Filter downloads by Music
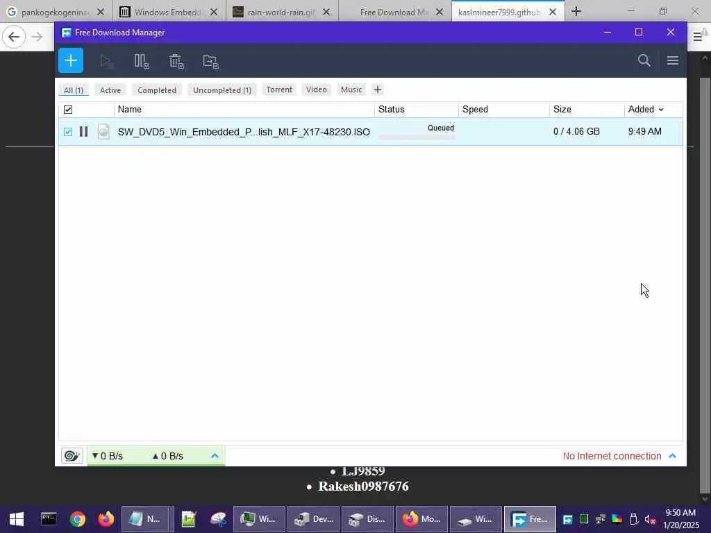Viewport: 711px width, 533px height. (x=351, y=90)
